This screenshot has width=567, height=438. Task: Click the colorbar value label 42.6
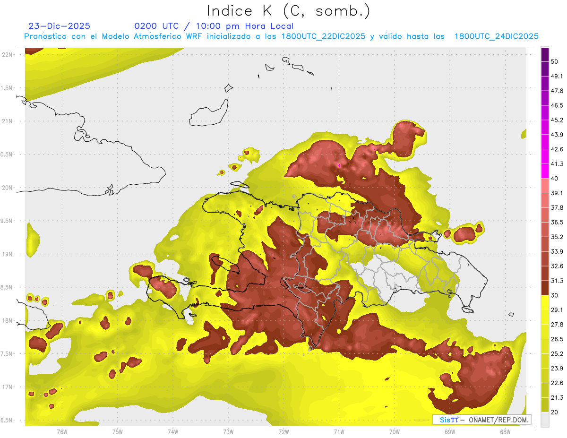557,149
